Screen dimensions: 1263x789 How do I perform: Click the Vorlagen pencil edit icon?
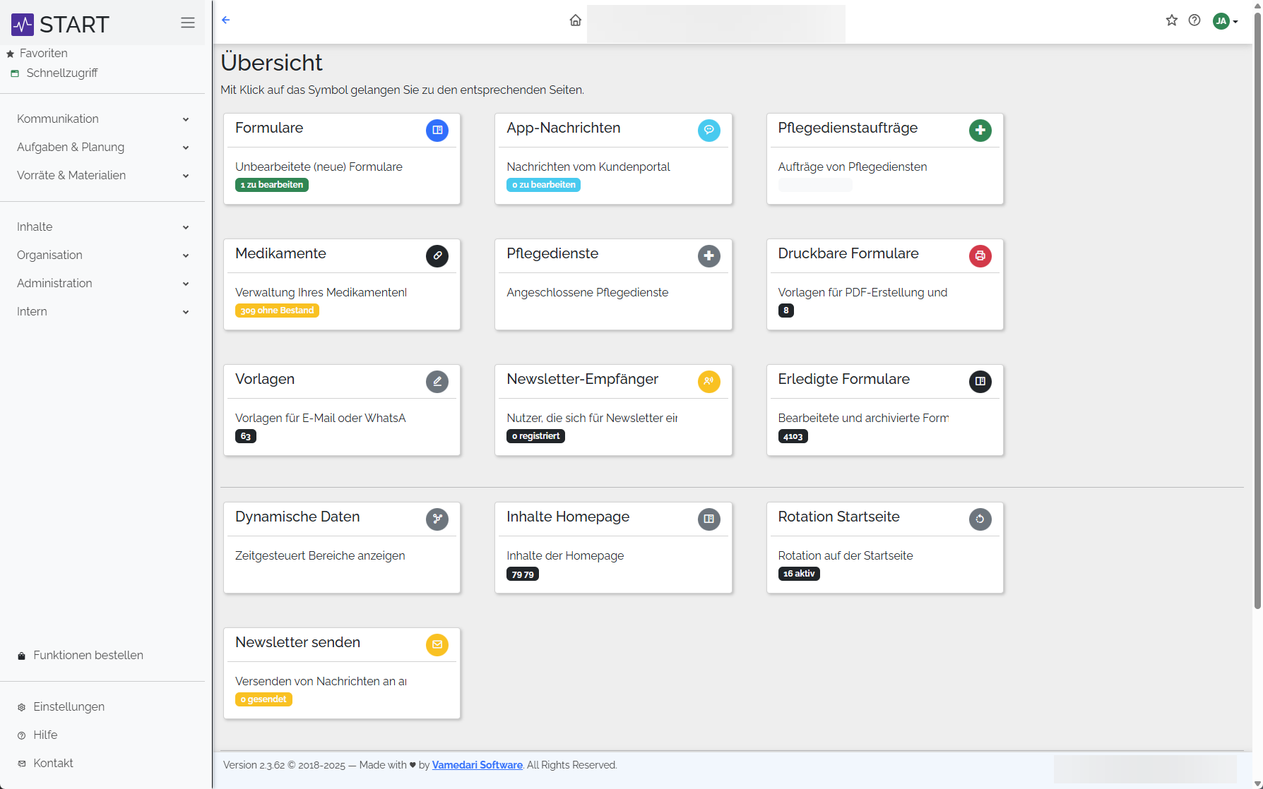click(x=437, y=382)
